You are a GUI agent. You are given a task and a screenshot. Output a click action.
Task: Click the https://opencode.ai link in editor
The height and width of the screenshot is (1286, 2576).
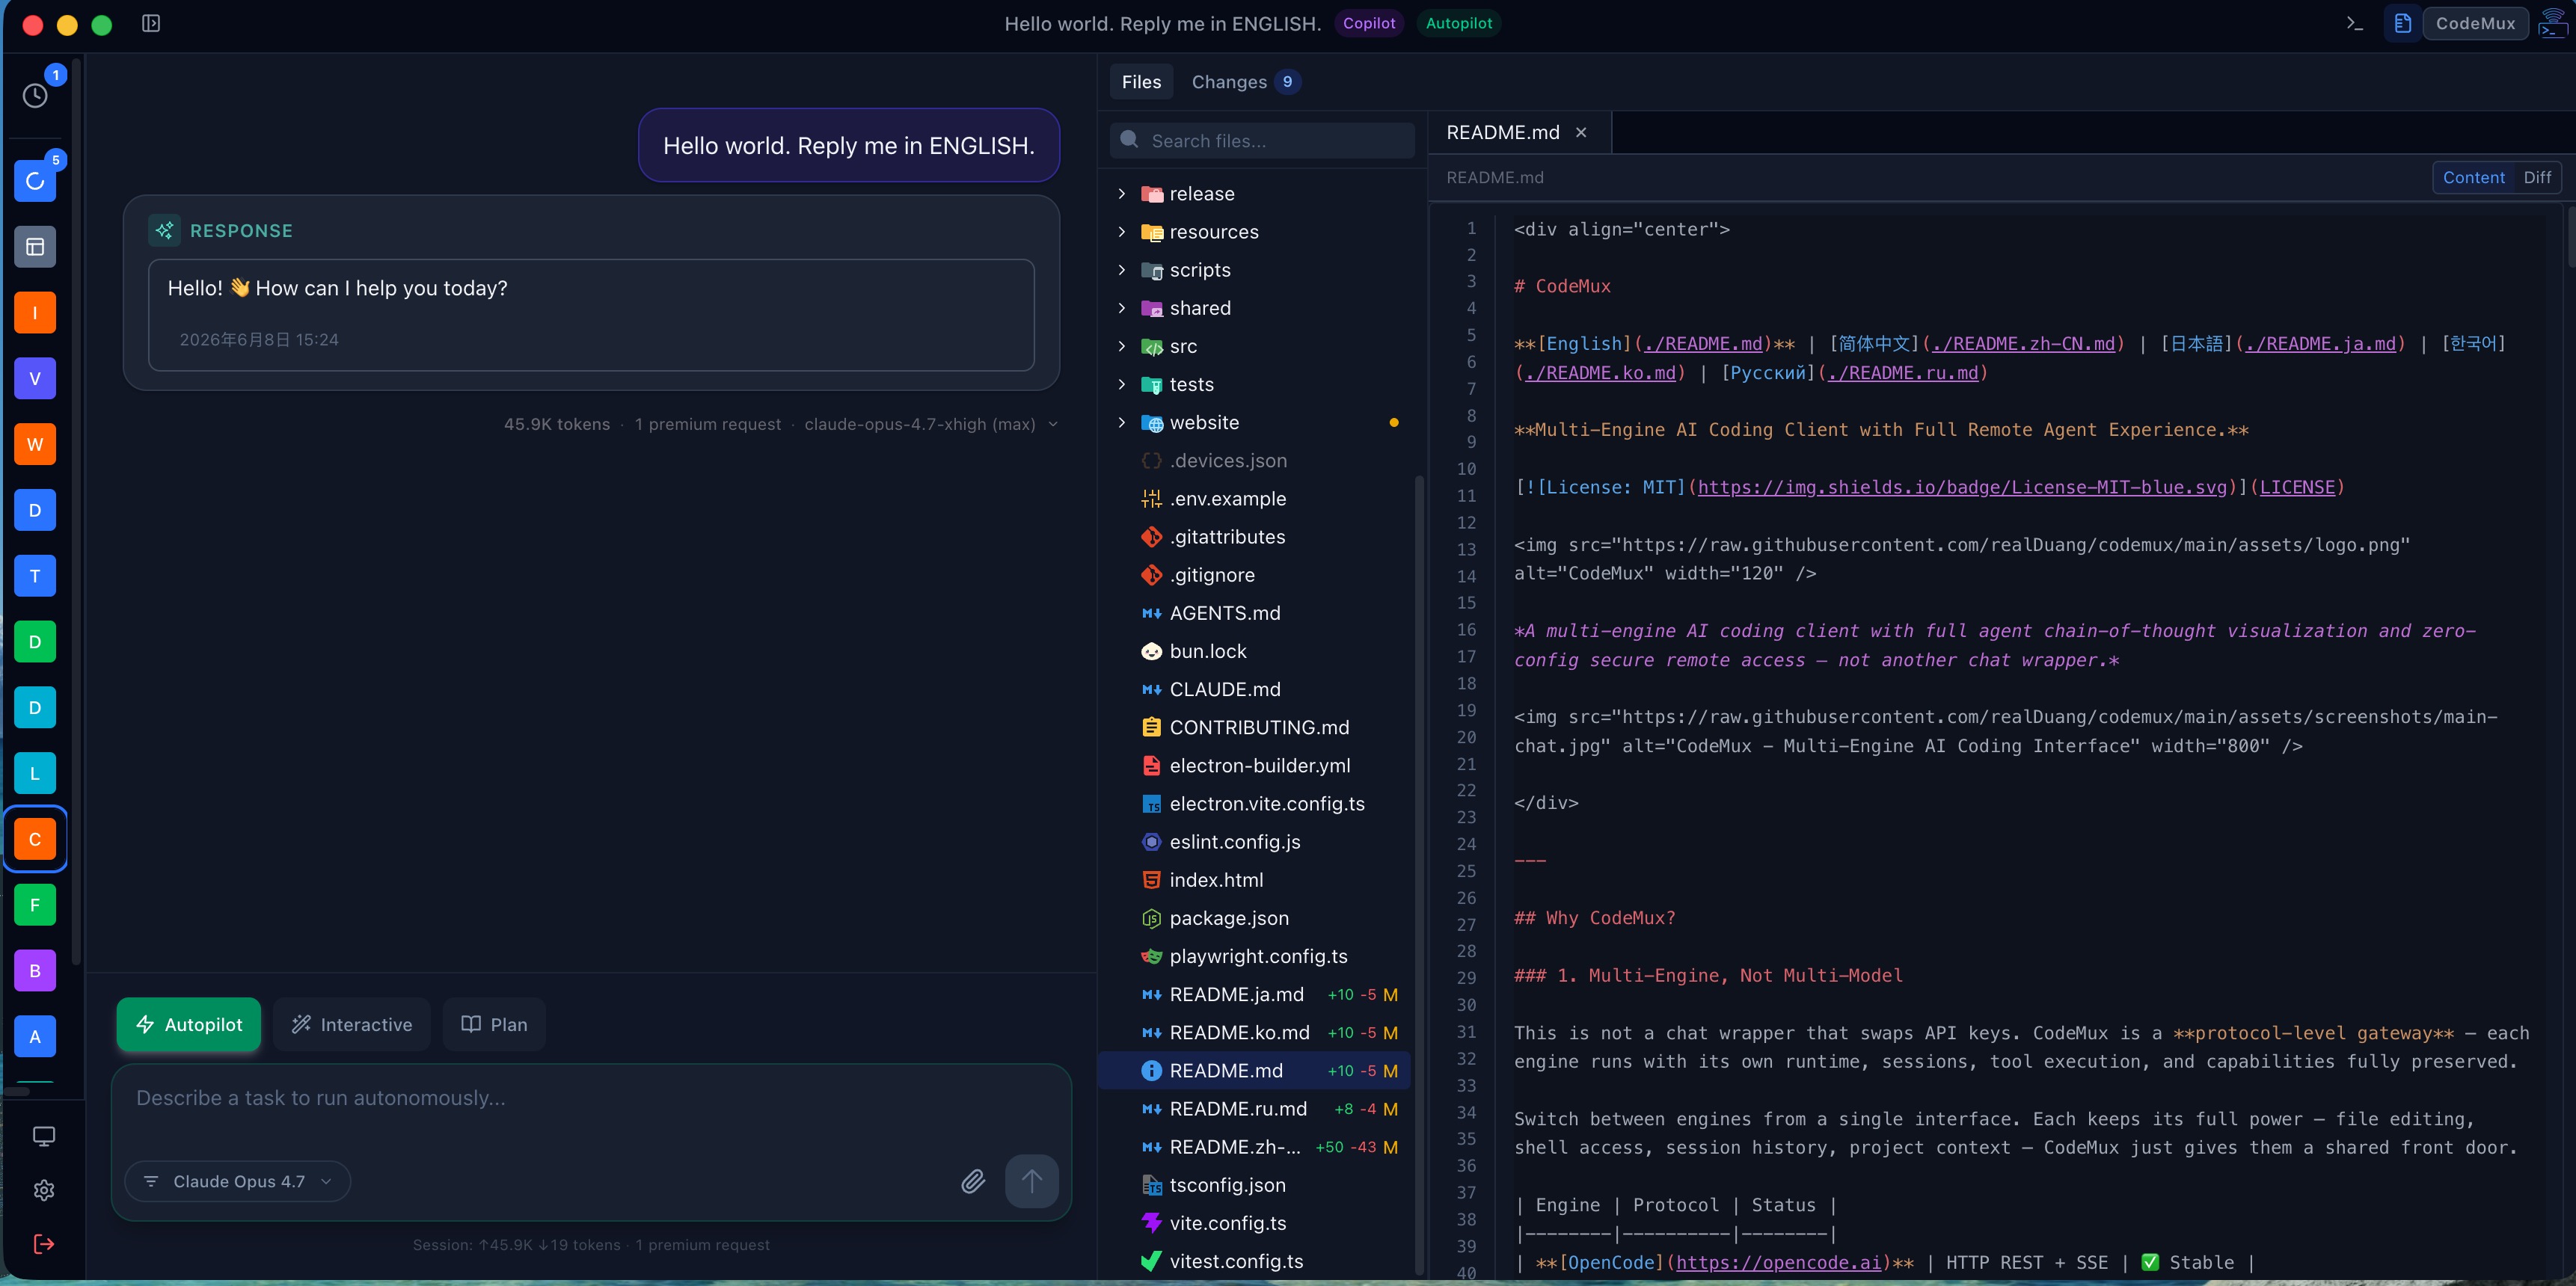click(1778, 1263)
